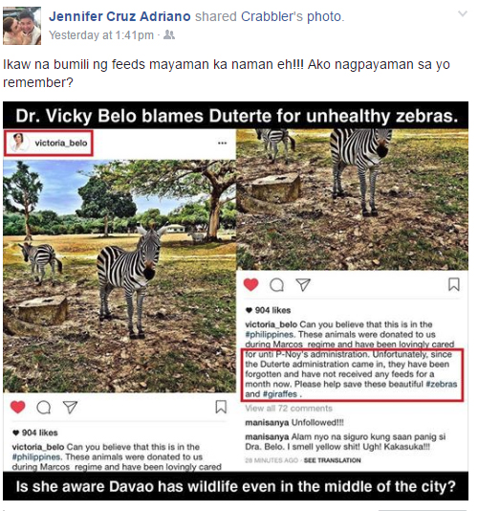
Task: Click the victoria_belo Instagram username
Action: tap(61, 144)
